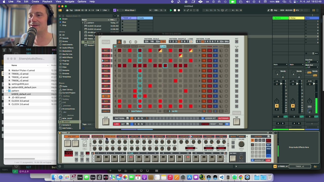Select the 1 TR909_v2 track header
Screen dimensions: 324x182
pyautogui.click(x=129, y=18)
